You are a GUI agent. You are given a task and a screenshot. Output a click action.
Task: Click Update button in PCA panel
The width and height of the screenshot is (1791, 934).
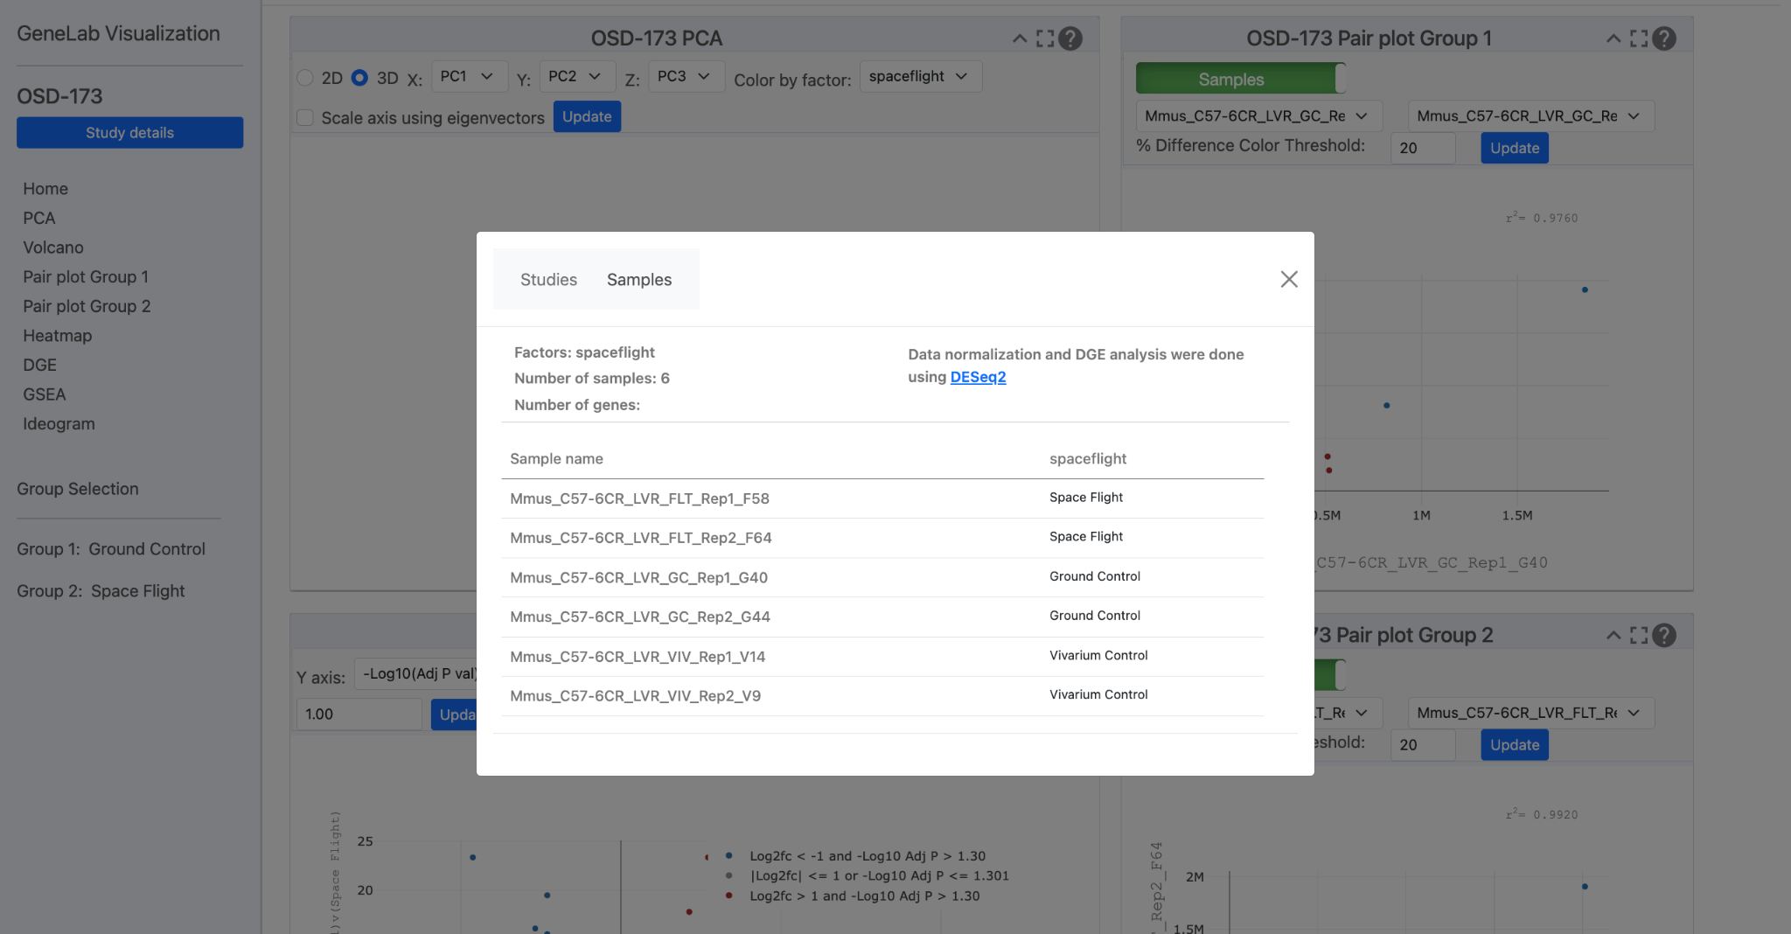click(x=587, y=116)
